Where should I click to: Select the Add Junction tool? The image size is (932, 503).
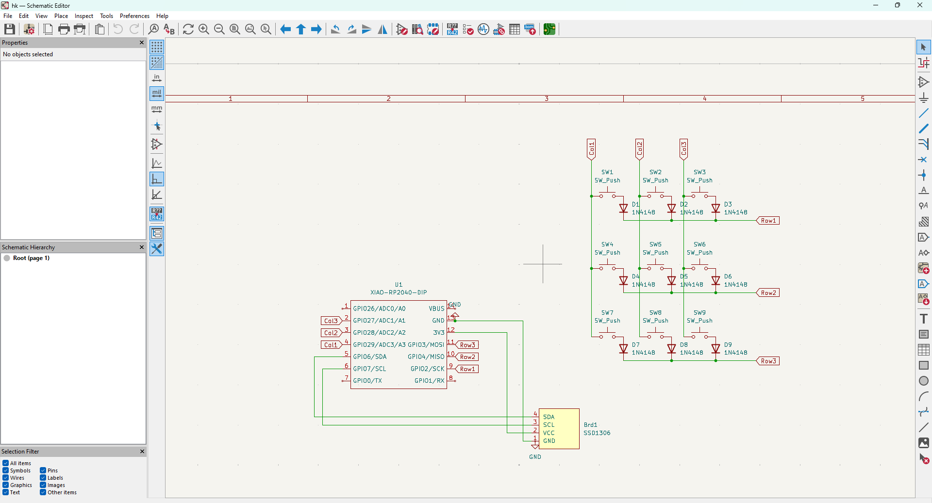[924, 175]
